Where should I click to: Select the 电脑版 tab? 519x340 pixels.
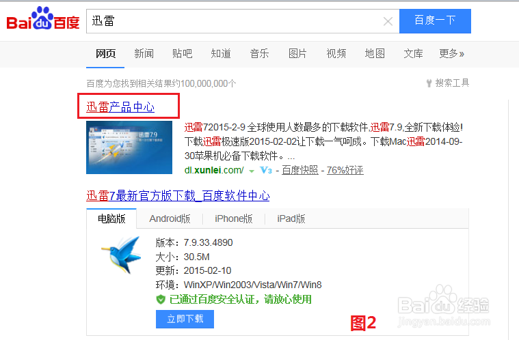click(x=111, y=218)
